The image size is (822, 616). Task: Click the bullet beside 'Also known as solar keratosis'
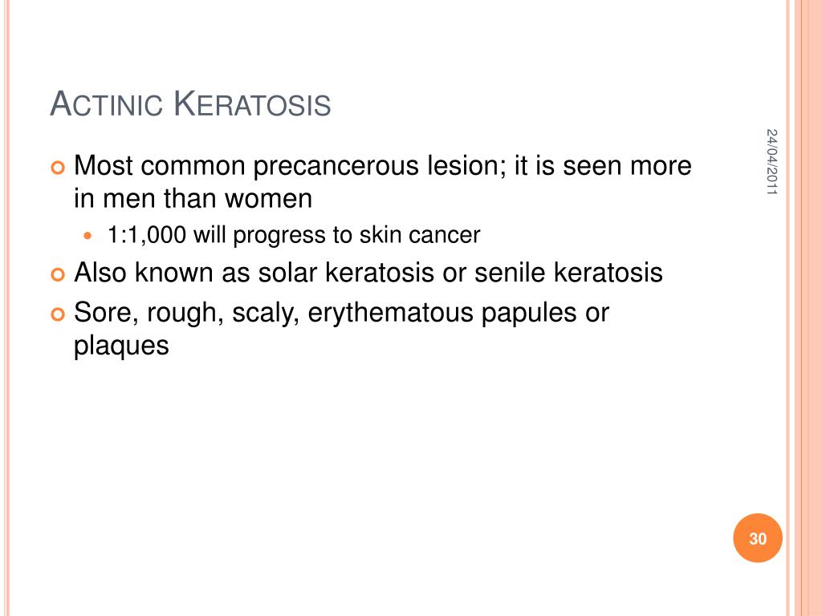point(58,274)
